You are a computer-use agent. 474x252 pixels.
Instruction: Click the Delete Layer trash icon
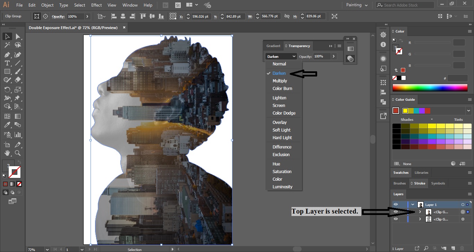click(x=462, y=248)
